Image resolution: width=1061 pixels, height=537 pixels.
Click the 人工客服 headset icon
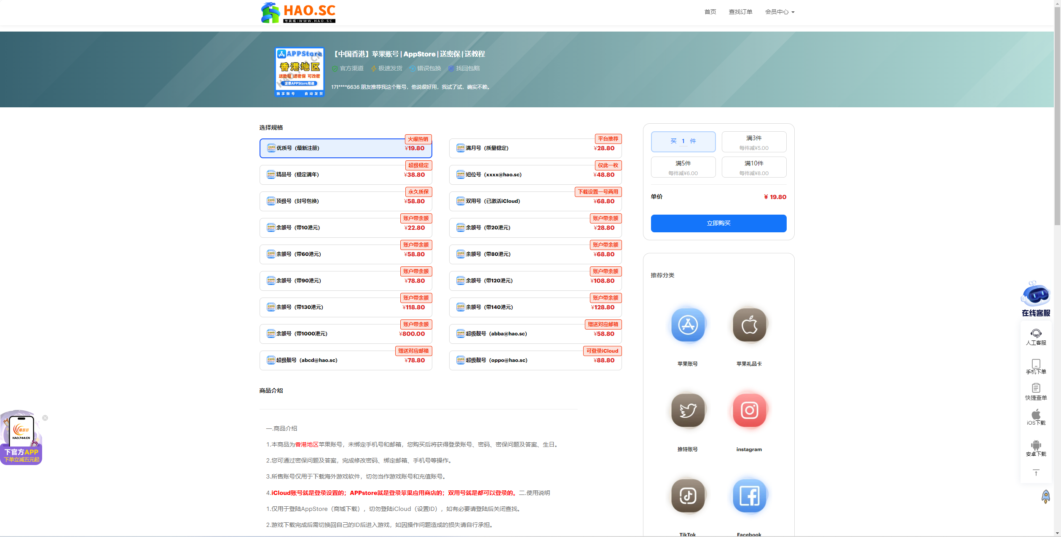click(x=1036, y=334)
